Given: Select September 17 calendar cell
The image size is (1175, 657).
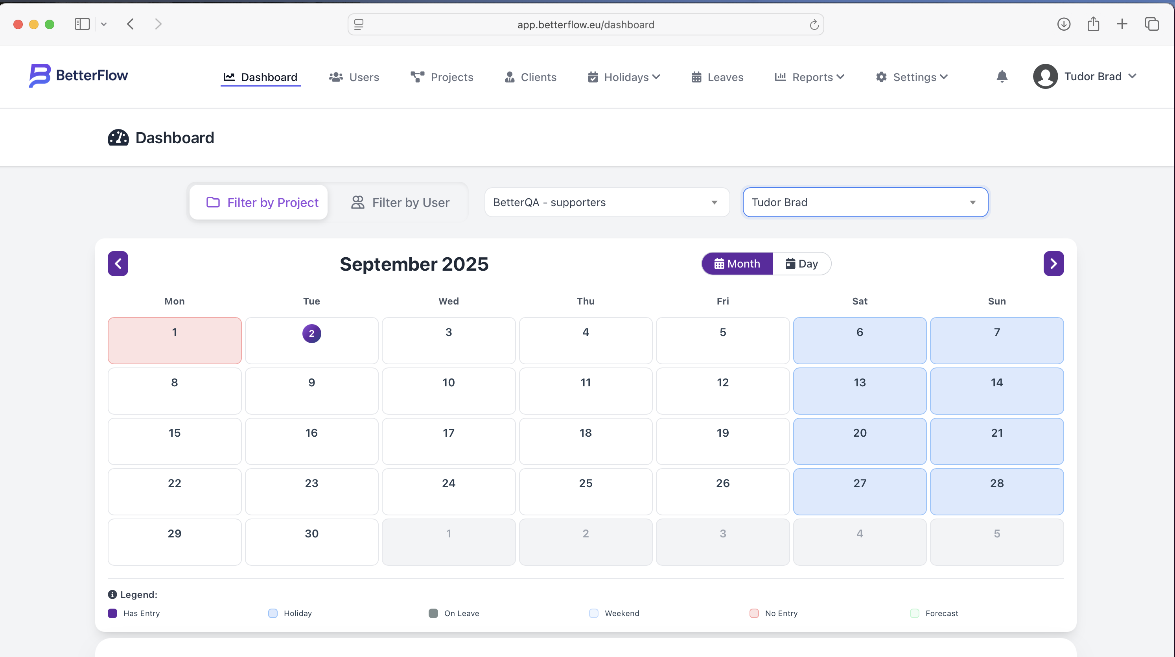Looking at the screenshot, I should point(448,441).
